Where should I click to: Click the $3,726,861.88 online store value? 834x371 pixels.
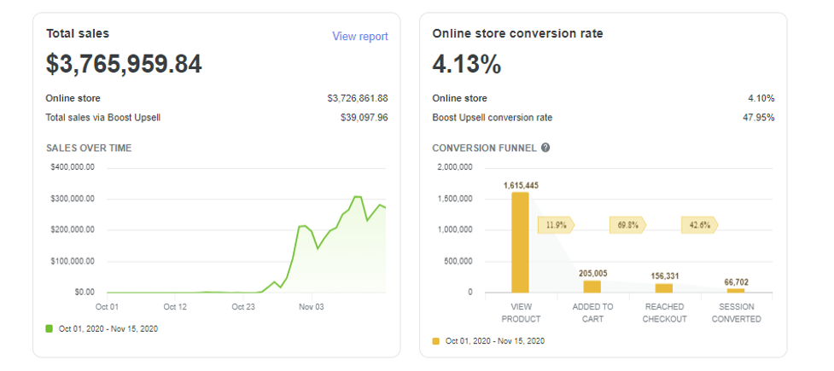(358, 98)
